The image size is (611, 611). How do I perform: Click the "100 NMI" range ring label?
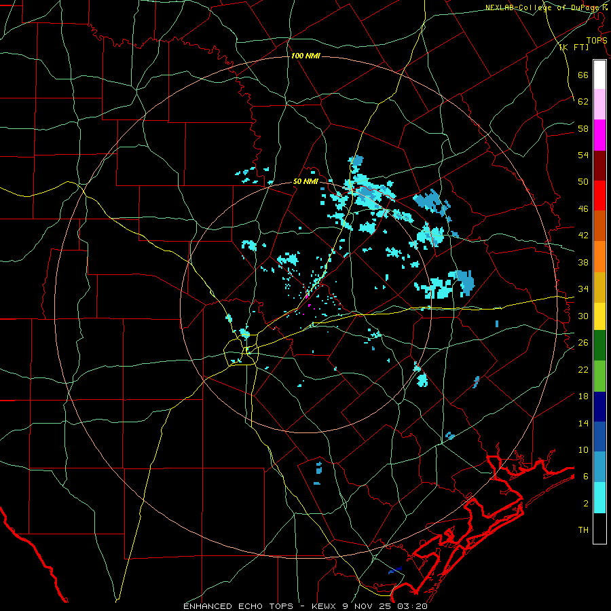click(305, 56)
